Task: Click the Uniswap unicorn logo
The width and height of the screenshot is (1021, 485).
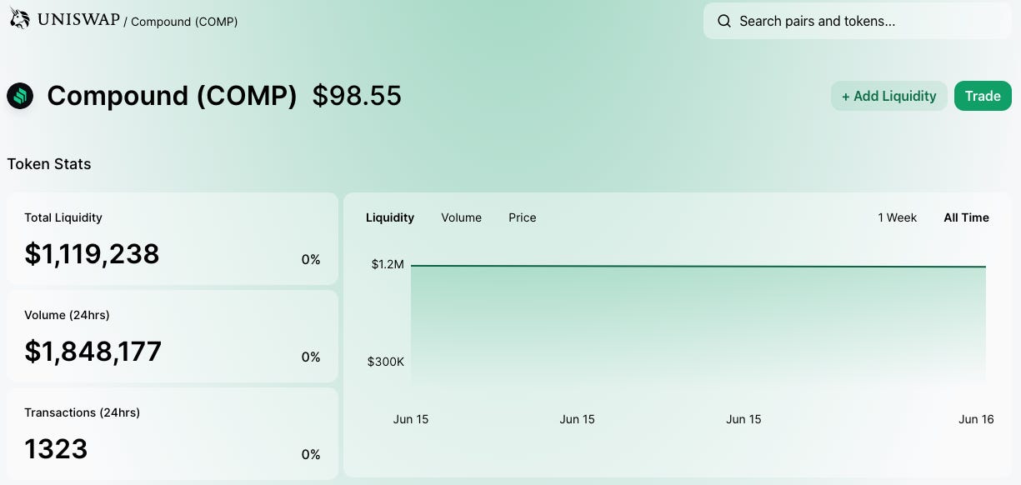Action: click(x=19, y=19)
